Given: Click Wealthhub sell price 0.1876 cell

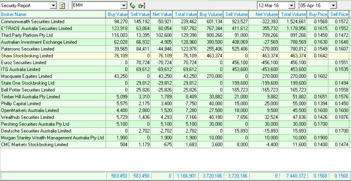Looking at the screenshot, I should [x=339, y=117].
